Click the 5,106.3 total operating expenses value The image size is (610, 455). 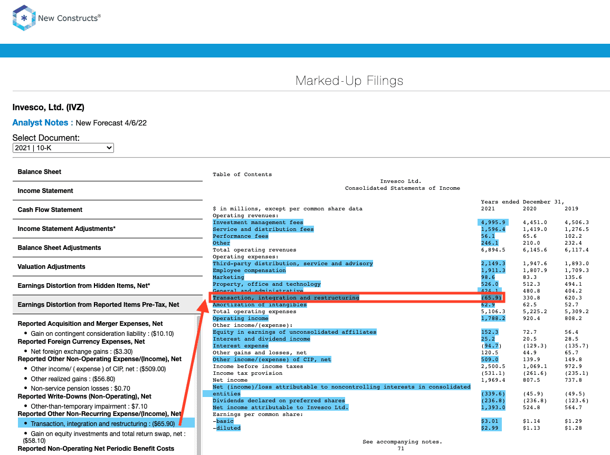(493, 312)
